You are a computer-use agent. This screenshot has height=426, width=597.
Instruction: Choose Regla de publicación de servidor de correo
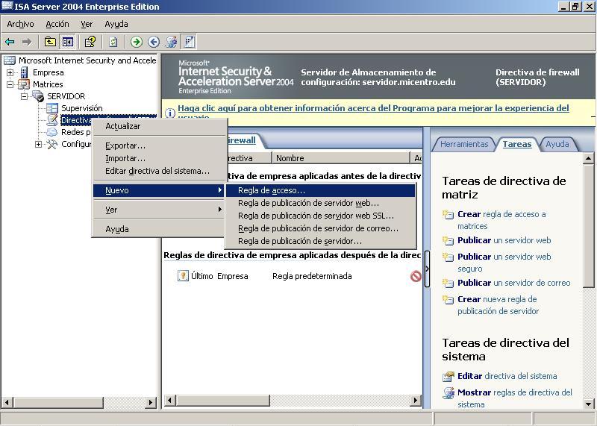pyautogui.click(x=318, y=228)
